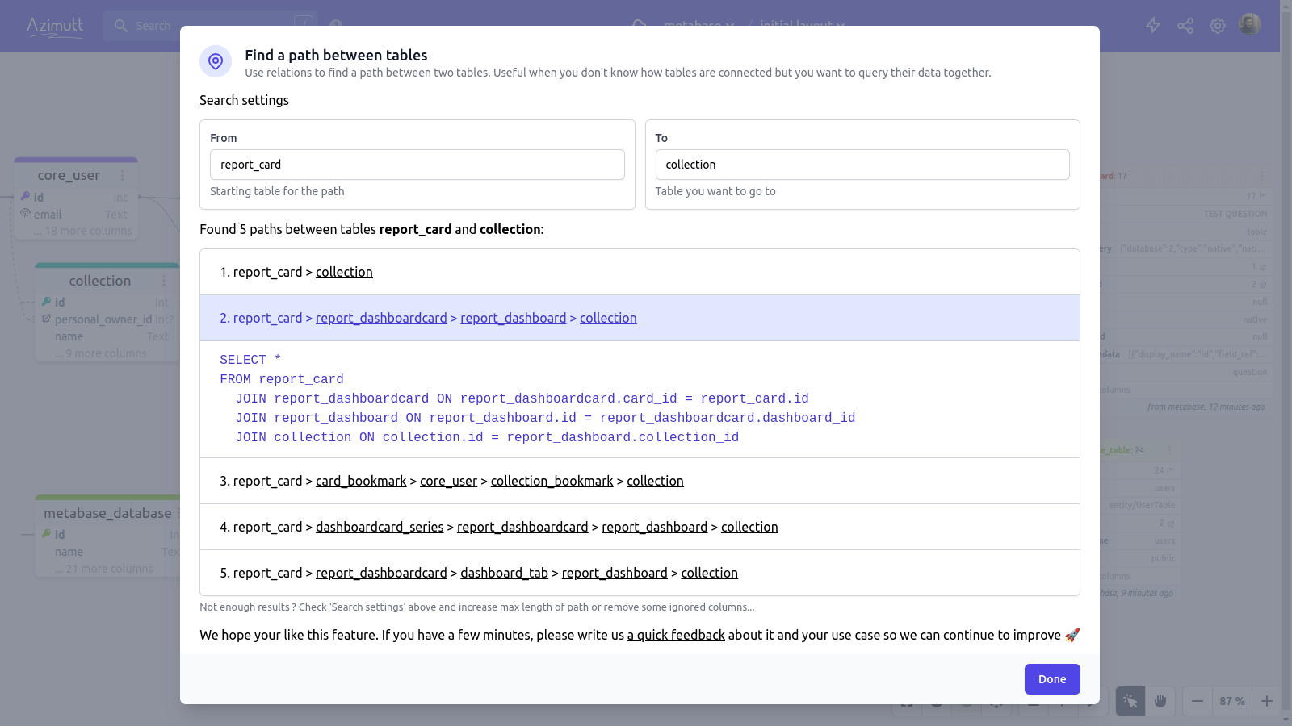Expand path 3 row at its report_card text
This screenshot has height=726, width=1292.
tap(267, 482)
